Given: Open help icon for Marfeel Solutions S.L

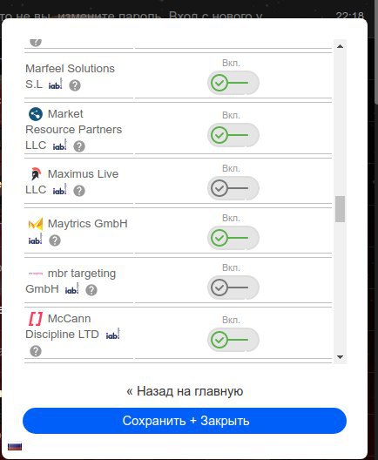Looking at the screenshot, I should [x=75, y=85].
